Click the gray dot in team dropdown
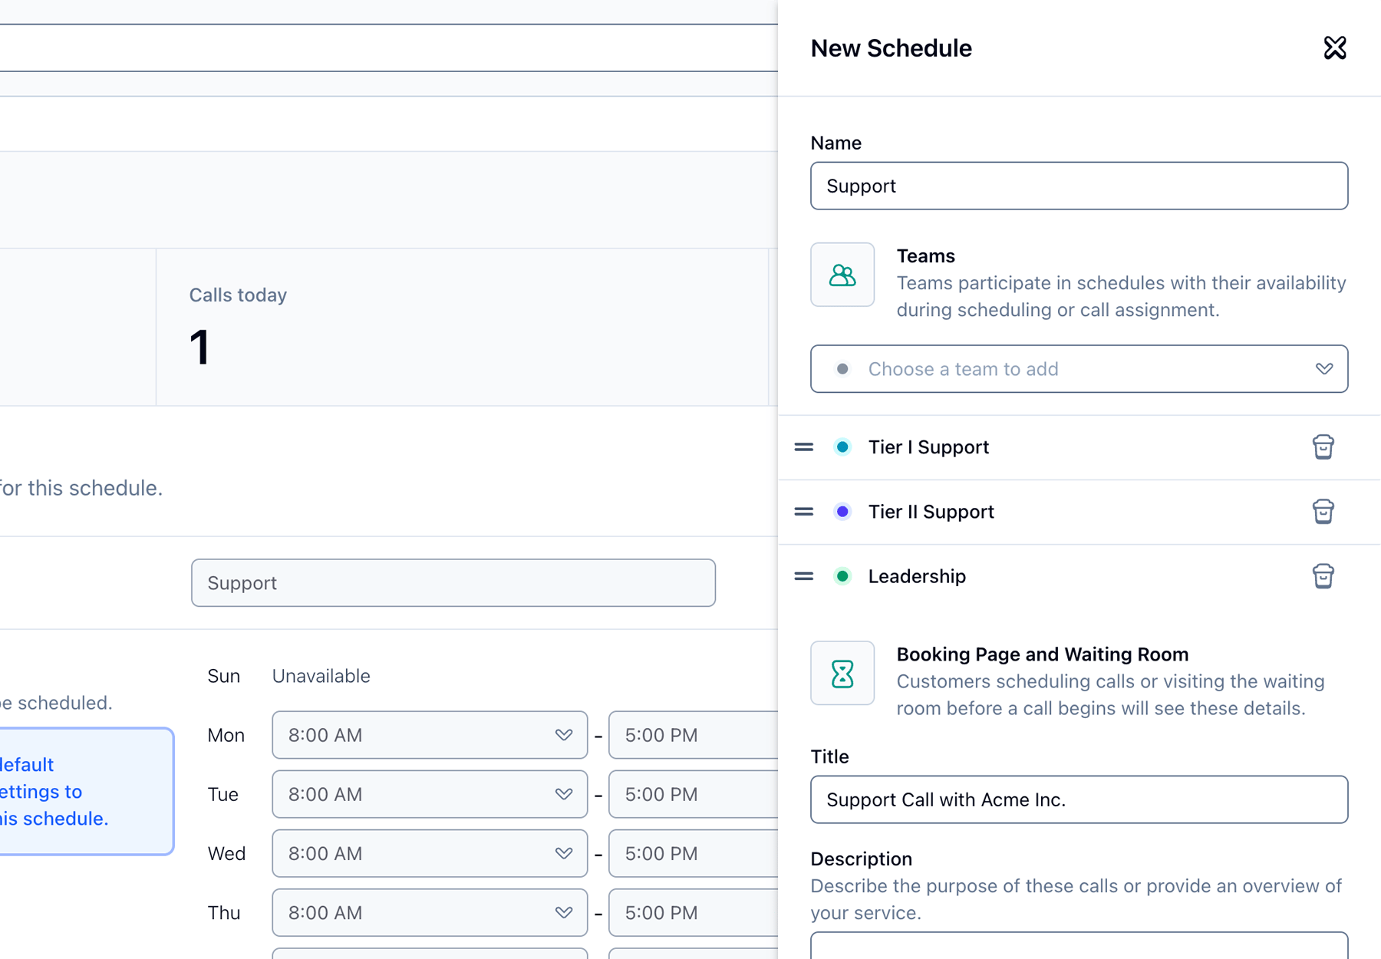The image size is (1381, 959). 842,369
